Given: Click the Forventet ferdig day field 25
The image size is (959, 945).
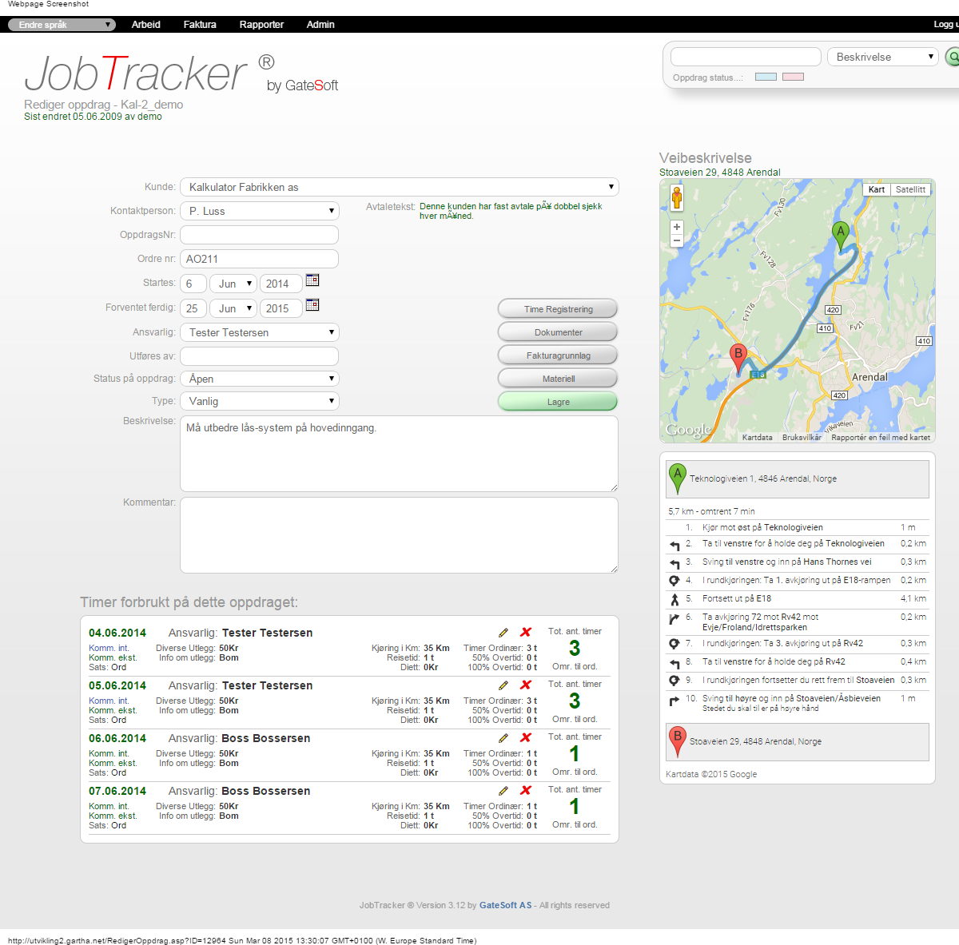Looking at the screenshot, I should pyautogui.click(x=193, y=308).
